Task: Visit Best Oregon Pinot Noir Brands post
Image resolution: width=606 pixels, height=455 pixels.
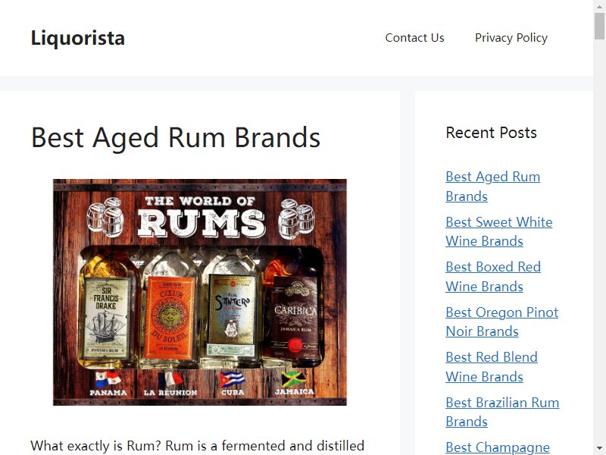Action: (x=501, y=322)
